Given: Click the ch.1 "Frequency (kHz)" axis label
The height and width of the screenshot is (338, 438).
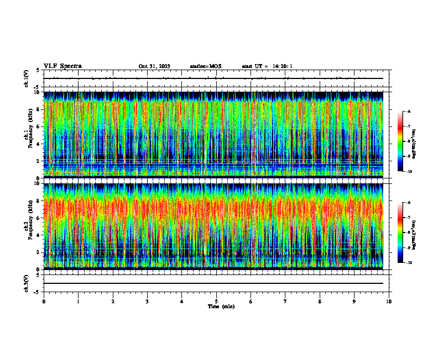Looking at the screenshot, I should click(x=30, y=129).
